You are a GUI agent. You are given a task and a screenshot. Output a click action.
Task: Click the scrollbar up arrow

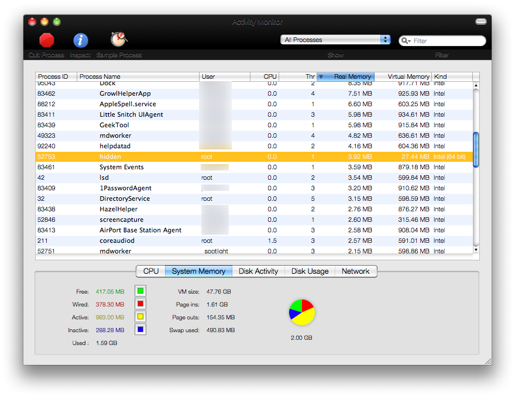(476, 85)
